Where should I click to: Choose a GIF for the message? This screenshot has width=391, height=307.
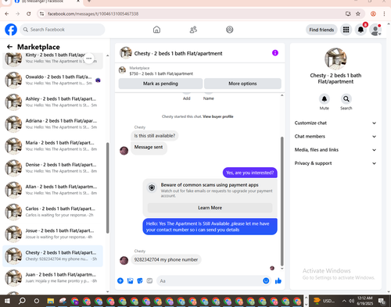coord(149,280)
